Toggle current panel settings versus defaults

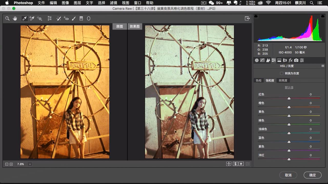pos(248,164)
